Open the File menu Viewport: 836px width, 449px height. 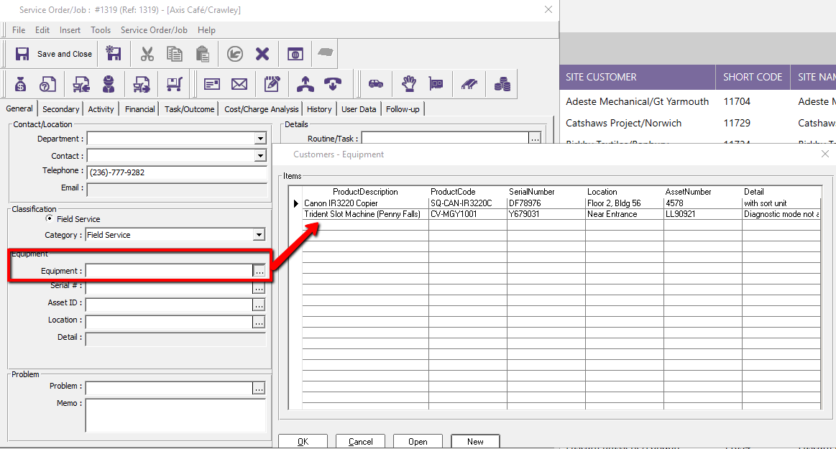(x=19, y=30)
